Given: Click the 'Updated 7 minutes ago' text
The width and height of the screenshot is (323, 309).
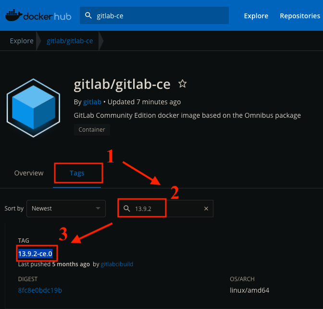Looking at the screenshot, I should (x=144, y=102).
